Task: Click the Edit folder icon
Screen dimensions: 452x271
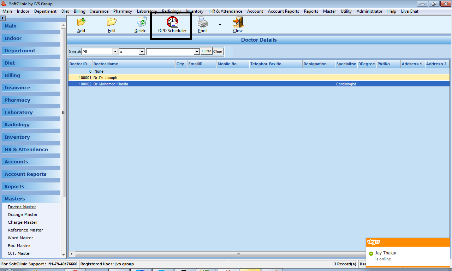Action: point(112,22)
